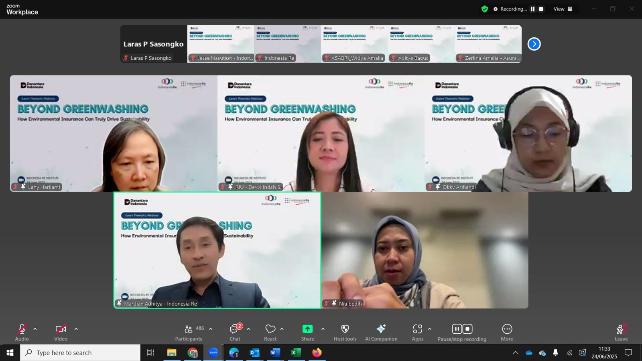Image resolution: width=642 pixels, height=361 pixels.
Task: Pause the recording in the top bar
Action: click(532, 9)
